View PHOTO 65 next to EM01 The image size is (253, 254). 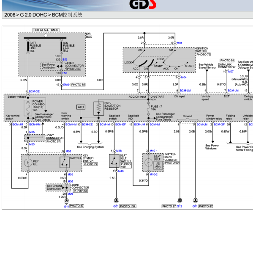(78, 85)
